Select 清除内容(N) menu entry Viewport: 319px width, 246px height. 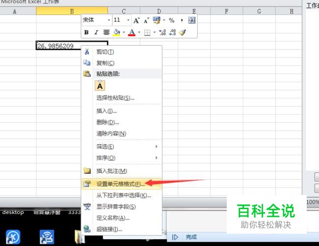[121, 134]
